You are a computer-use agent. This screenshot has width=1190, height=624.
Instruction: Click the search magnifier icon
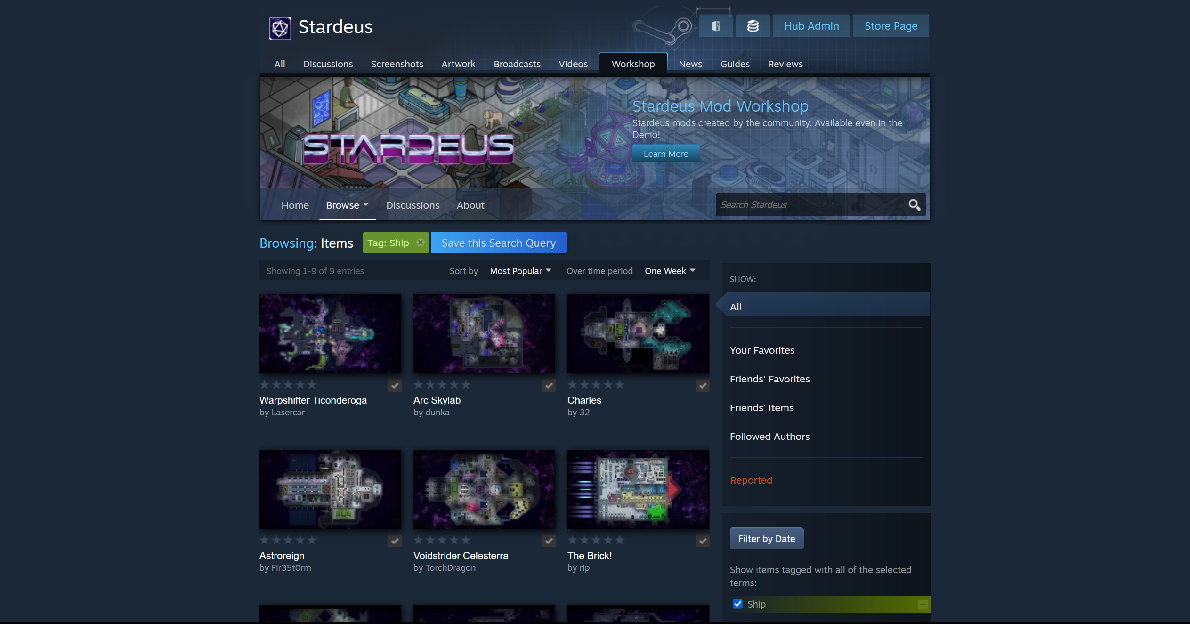coord(914,205)
